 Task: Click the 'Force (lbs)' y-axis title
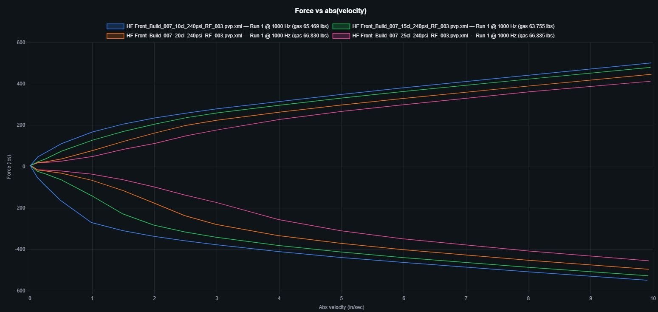point(9,167)
